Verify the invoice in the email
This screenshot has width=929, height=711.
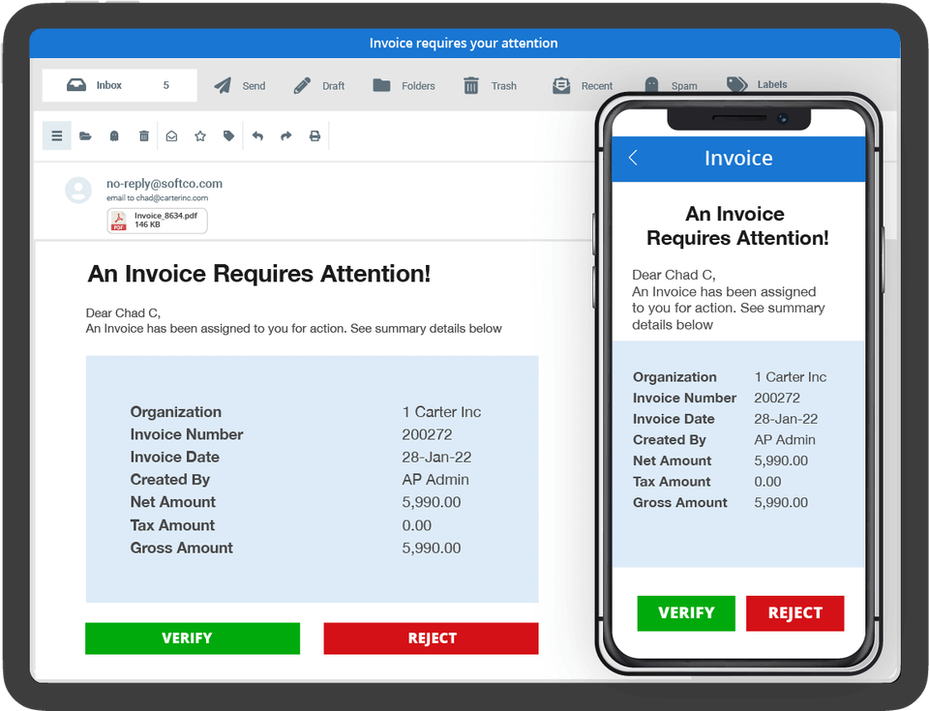click(192, 637)
